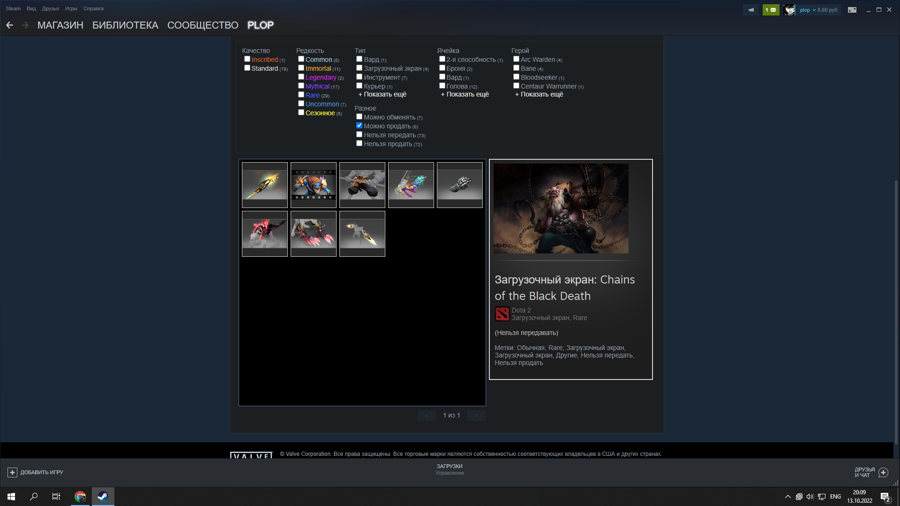Click Управление under Загрузки
The height and width of the screenshot is (506, 900).
point(450,473)
